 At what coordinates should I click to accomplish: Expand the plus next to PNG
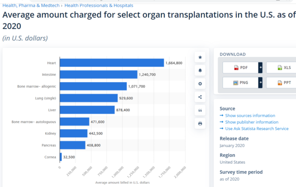[260, 83]
